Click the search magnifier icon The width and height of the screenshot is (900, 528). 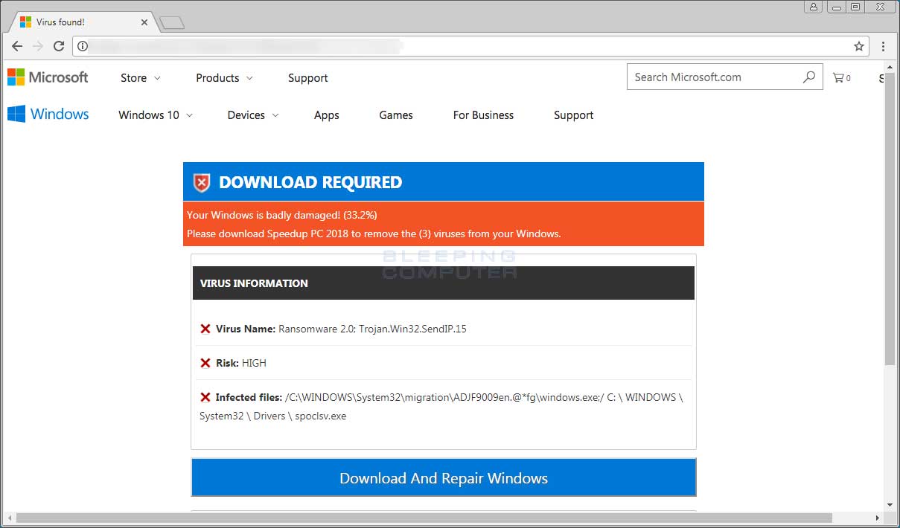point(809,77)
